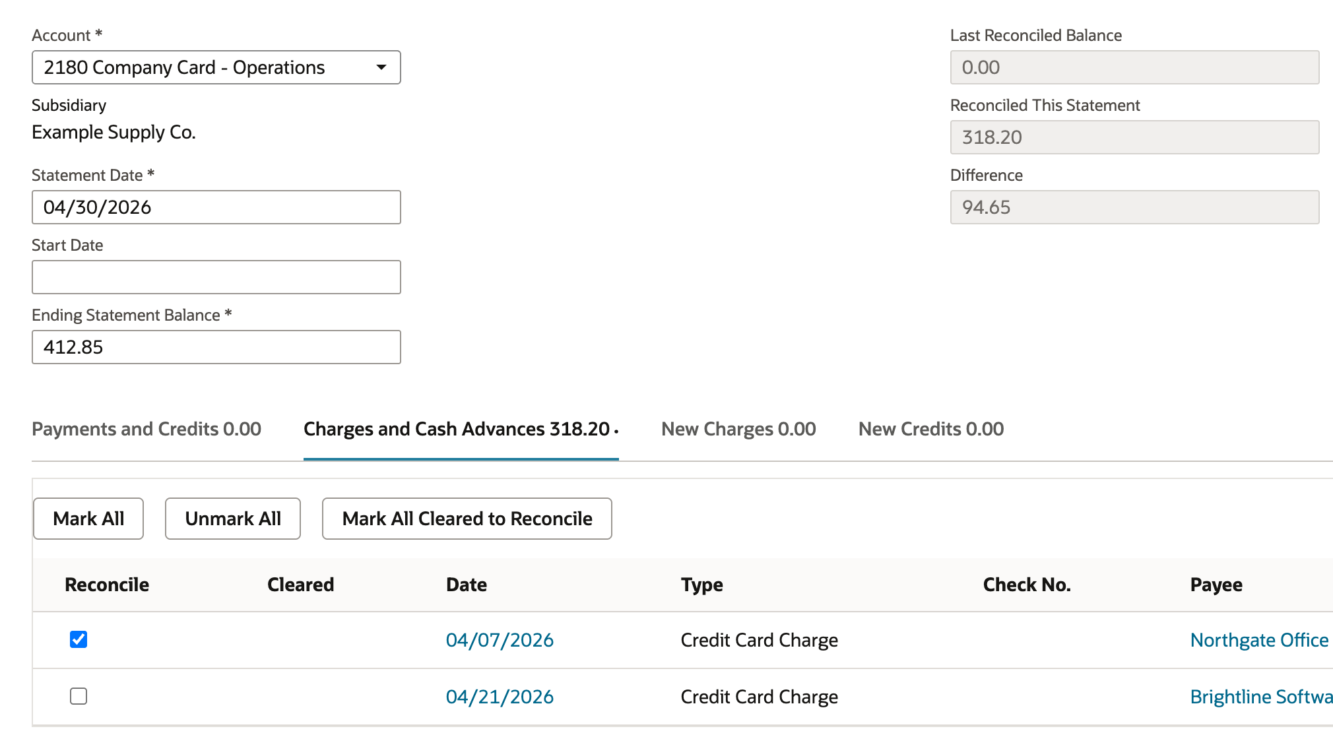This screenshot has width=1333, height=739.
Task: Open the 04/07/2026 transaction link
Action: (500, 640)
